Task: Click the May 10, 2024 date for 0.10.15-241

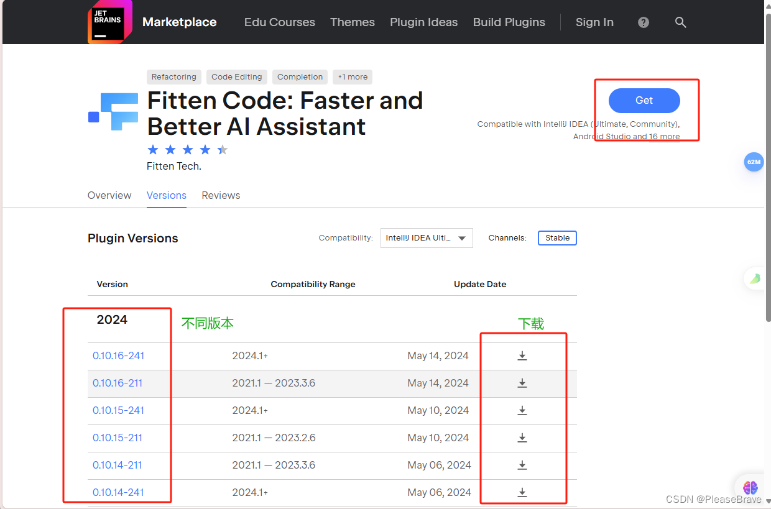Action: [x=438, y=410]
